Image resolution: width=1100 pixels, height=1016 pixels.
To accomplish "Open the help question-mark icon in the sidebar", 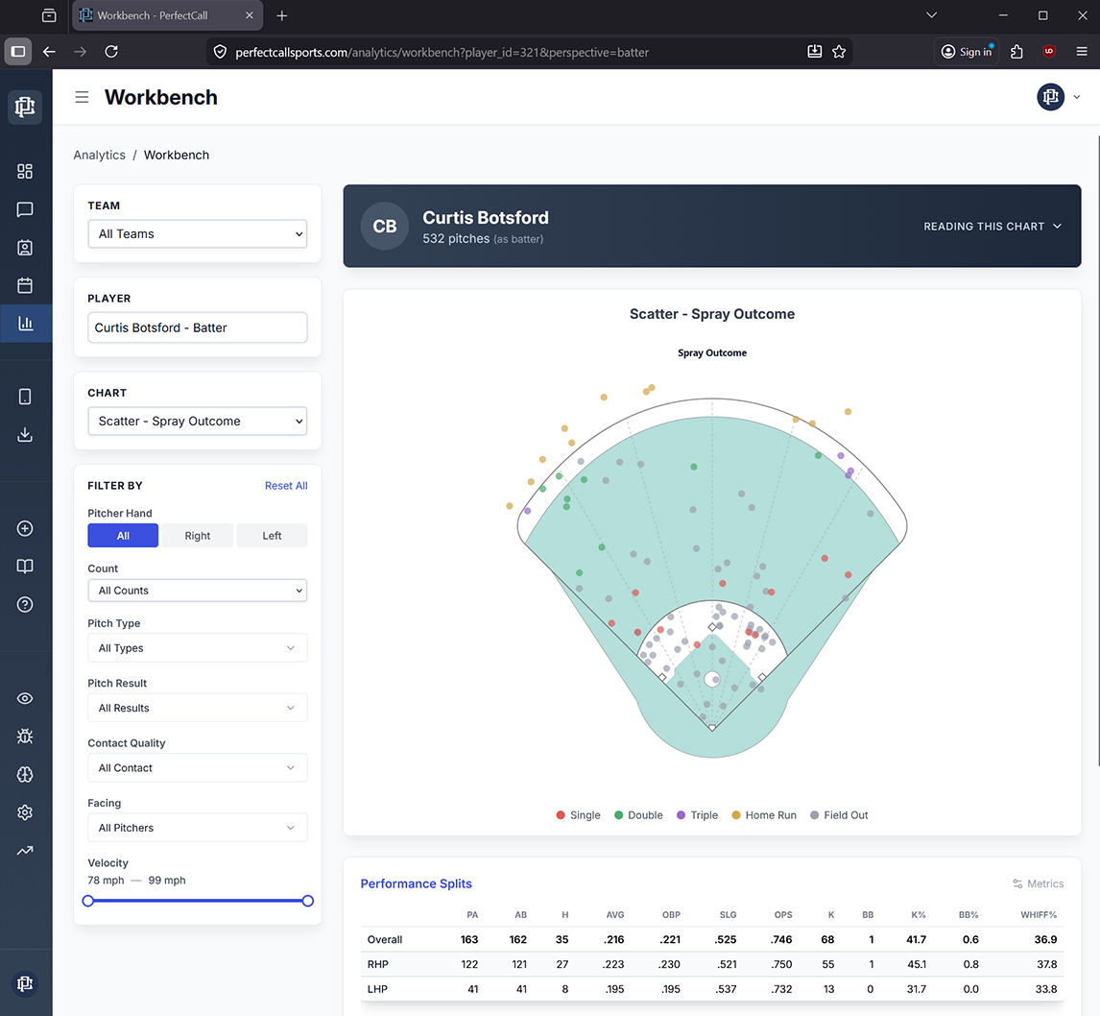I will tap(25, 604).
